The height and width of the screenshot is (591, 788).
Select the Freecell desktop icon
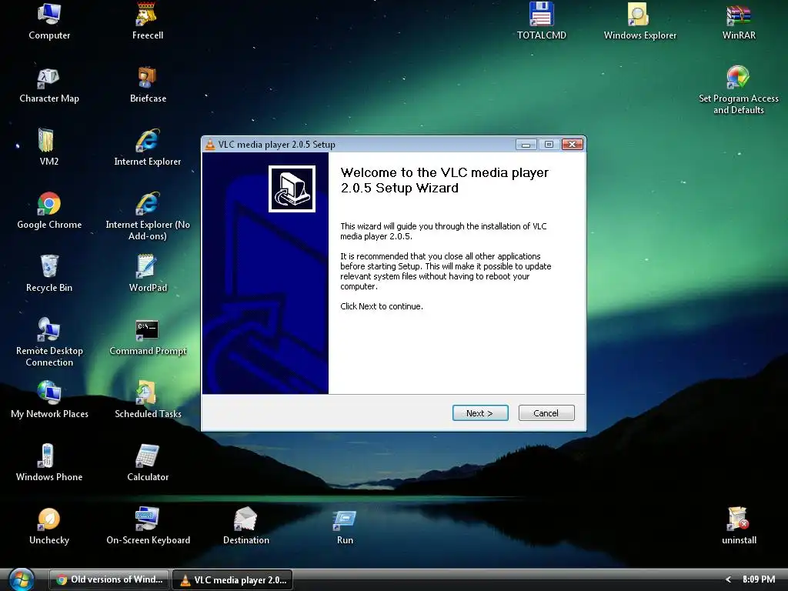pos(147,22)
